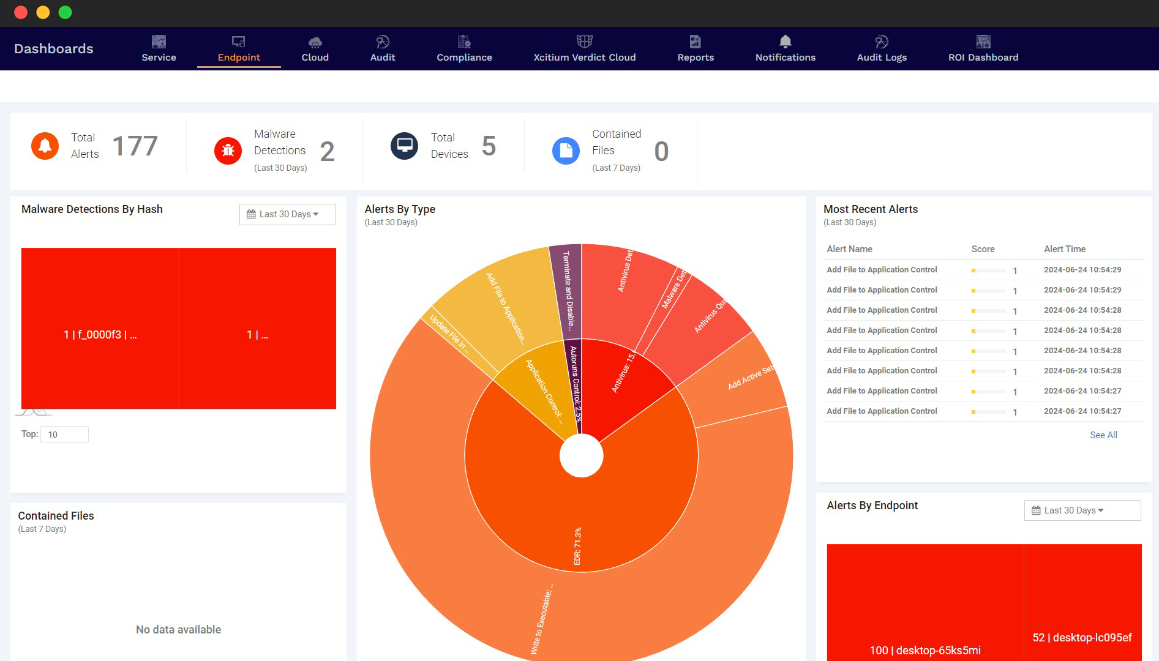Open the Service dashboard icon
This screenshot has height=661, width=1159.
(x=159, y=42)
